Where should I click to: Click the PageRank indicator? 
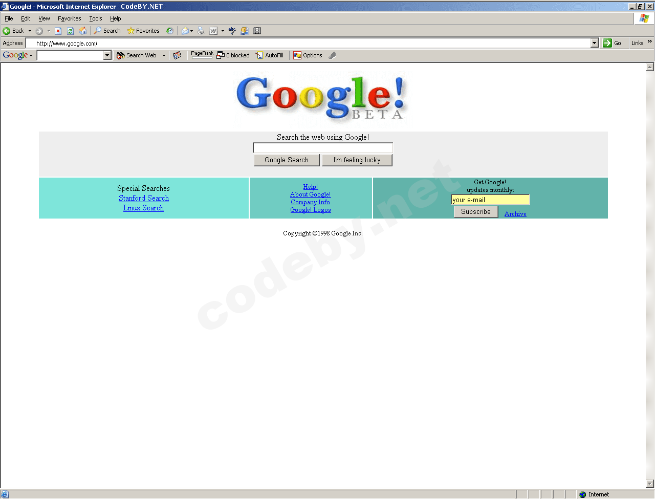(x=202, y=55)
